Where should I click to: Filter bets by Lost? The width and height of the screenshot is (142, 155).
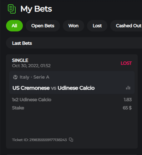97,26
